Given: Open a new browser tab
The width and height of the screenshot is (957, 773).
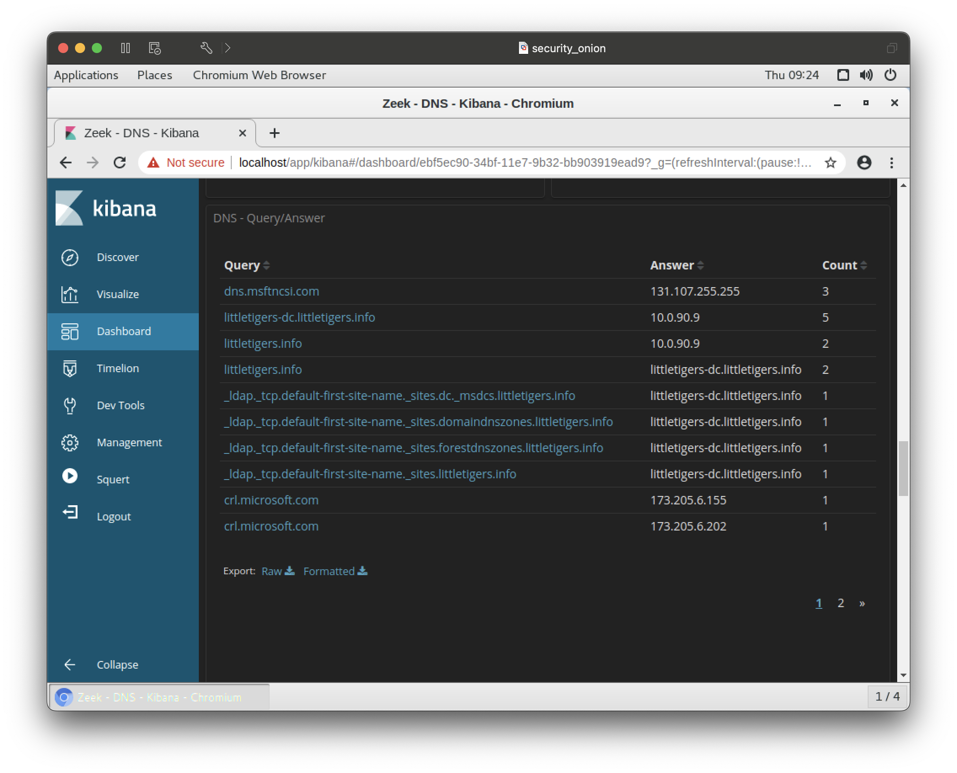Looking at the screenshot, I should tap(275, 133).
